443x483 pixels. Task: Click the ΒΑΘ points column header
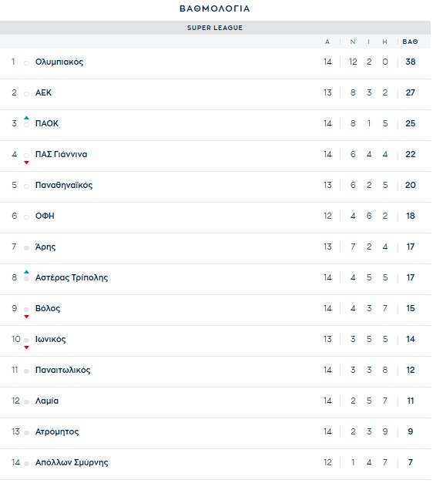pos(410,42)
